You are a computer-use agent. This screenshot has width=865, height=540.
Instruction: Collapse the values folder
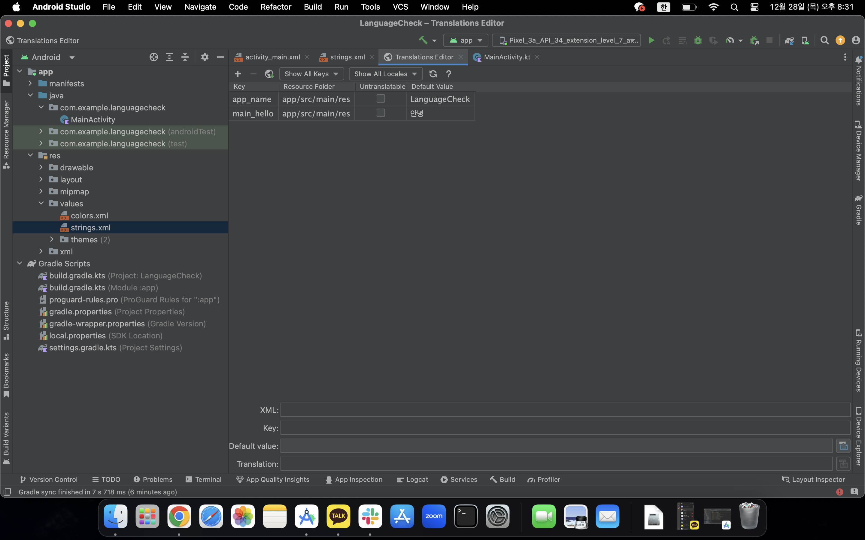(x=41, y=204)
